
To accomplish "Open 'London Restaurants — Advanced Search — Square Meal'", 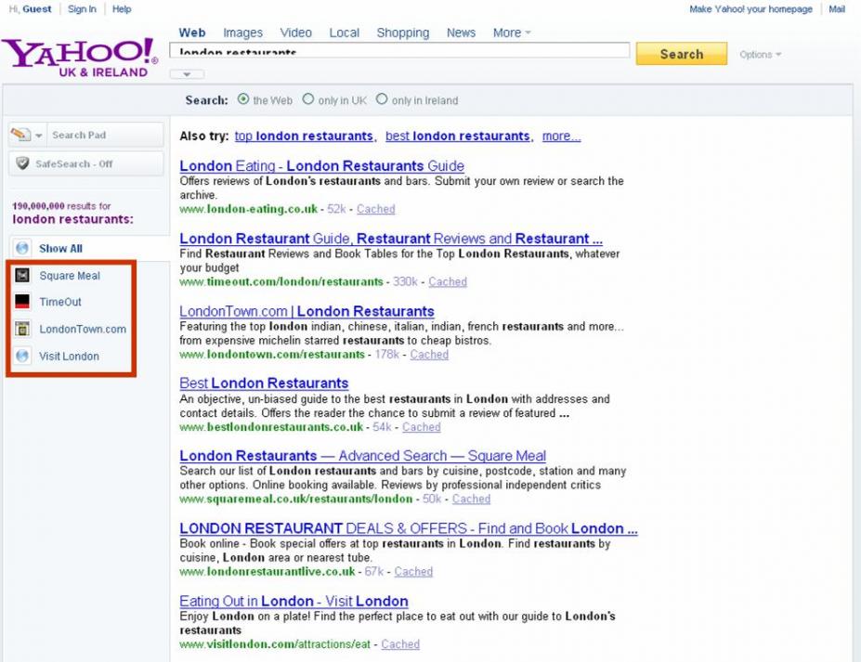I will (363, 456).
